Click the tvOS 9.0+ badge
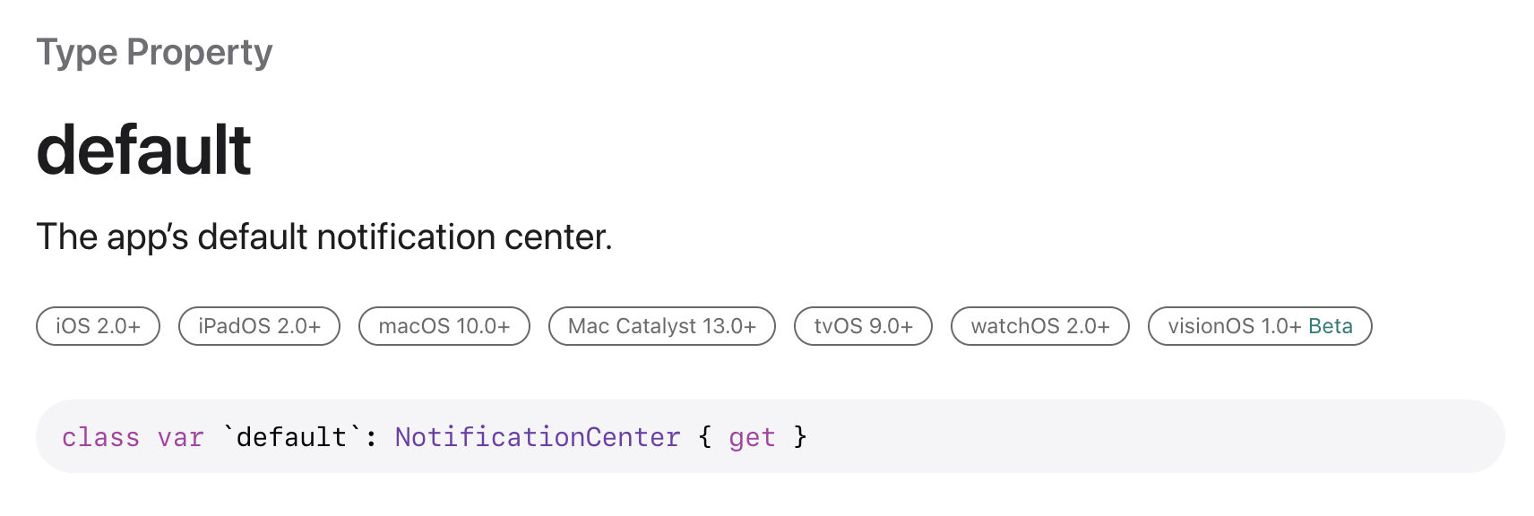 pyautogui.click(x=863, y=326)
